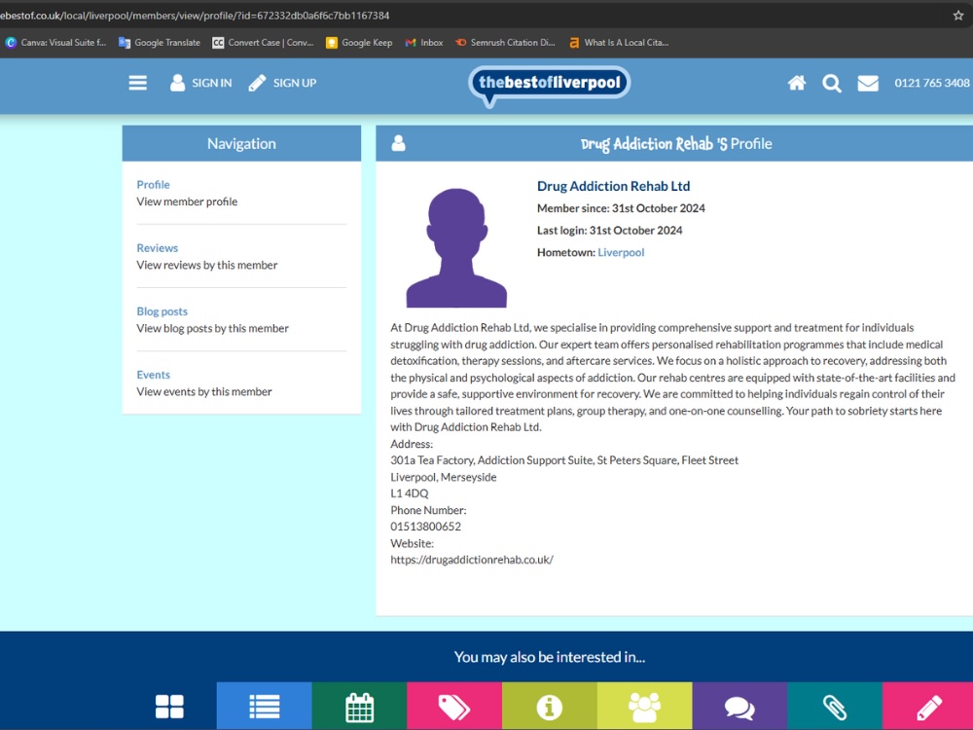Viewport: 973px width, 730px height.
Task: Click postcode text L1 4DQ
Action: pyautogui.click(x=410, y=493)
